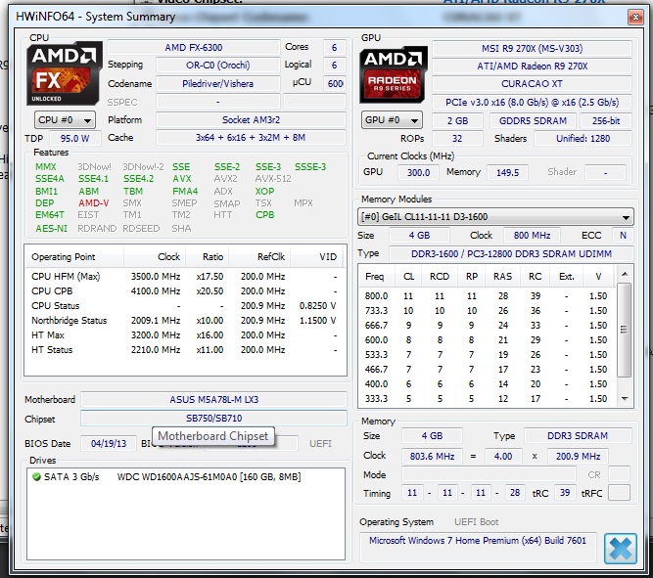
Task: Click the SB750/SB710 chipset field
Action: [214, 419]
